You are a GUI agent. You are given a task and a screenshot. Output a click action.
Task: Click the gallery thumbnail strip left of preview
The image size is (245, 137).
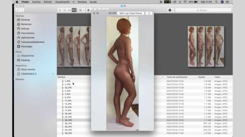pyautogui.click(x=74, y=46)
